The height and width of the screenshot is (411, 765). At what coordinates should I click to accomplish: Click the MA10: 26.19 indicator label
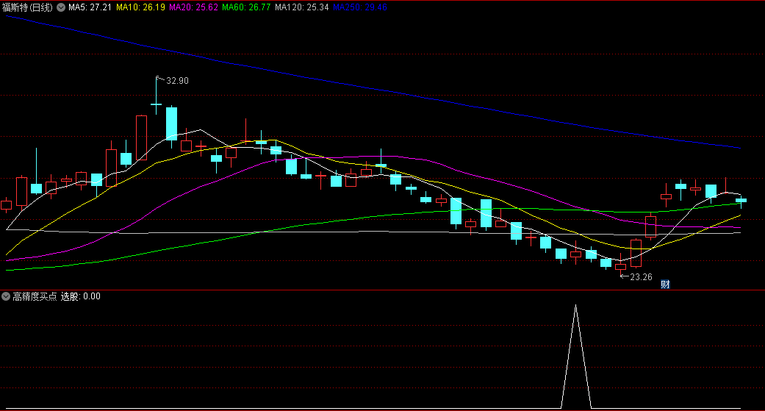[x=140, y=7]
